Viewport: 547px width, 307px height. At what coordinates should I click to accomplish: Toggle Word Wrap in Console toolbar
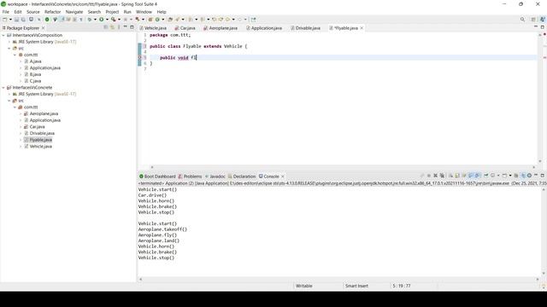(x=464, y=176)
